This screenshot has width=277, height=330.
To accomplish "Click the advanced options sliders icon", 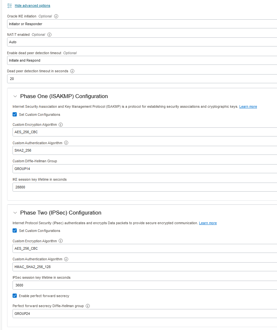I will 10,5.
